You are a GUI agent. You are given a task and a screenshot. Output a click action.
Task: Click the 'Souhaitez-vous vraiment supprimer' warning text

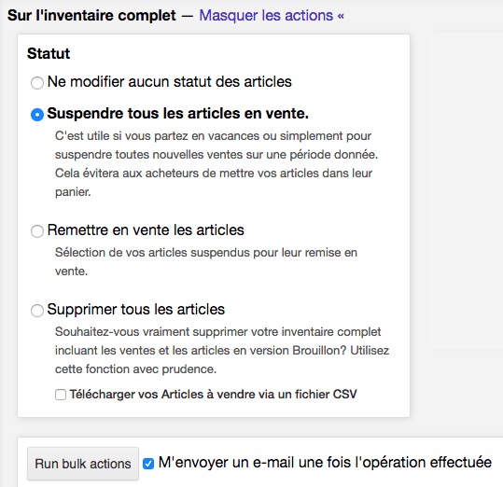(x=222, y=350)
